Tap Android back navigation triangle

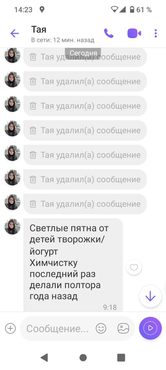[44, 358]
